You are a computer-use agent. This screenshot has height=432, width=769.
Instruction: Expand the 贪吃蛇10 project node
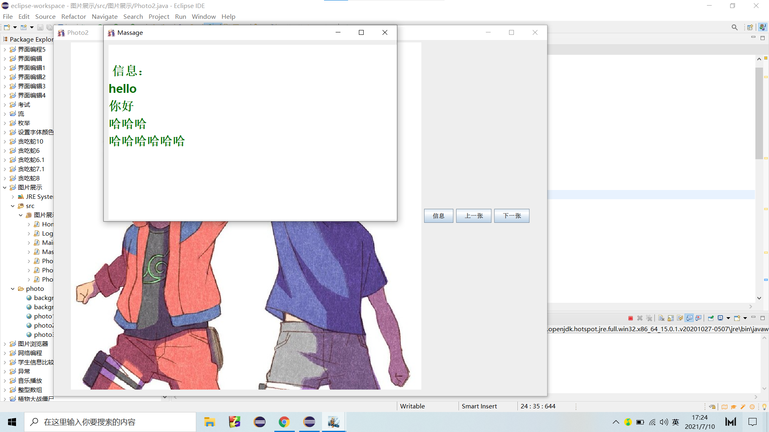coord(5,141)
